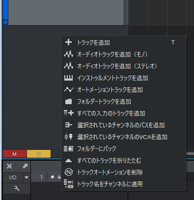Image resolution: width=194 pixels, height=200 pixels.
Task: Select 選択されているチャンネルのVCAを追加
Action: 124,137
